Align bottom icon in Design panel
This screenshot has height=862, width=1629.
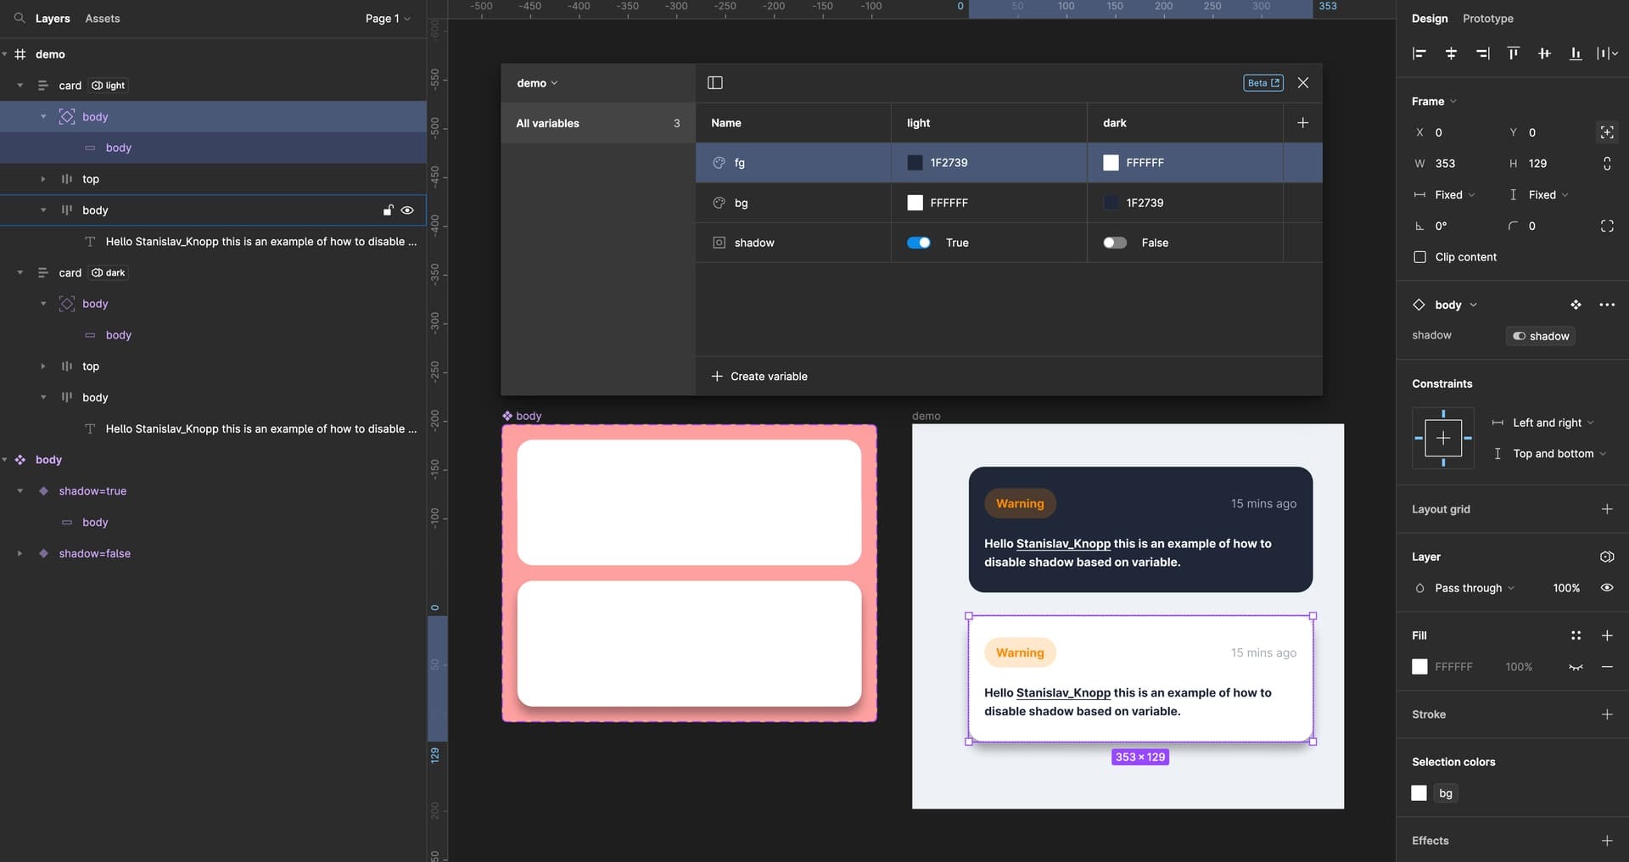click(x=1576, y=53)
